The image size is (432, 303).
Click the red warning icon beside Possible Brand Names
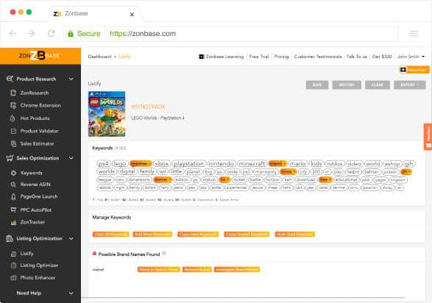[94, 254]
